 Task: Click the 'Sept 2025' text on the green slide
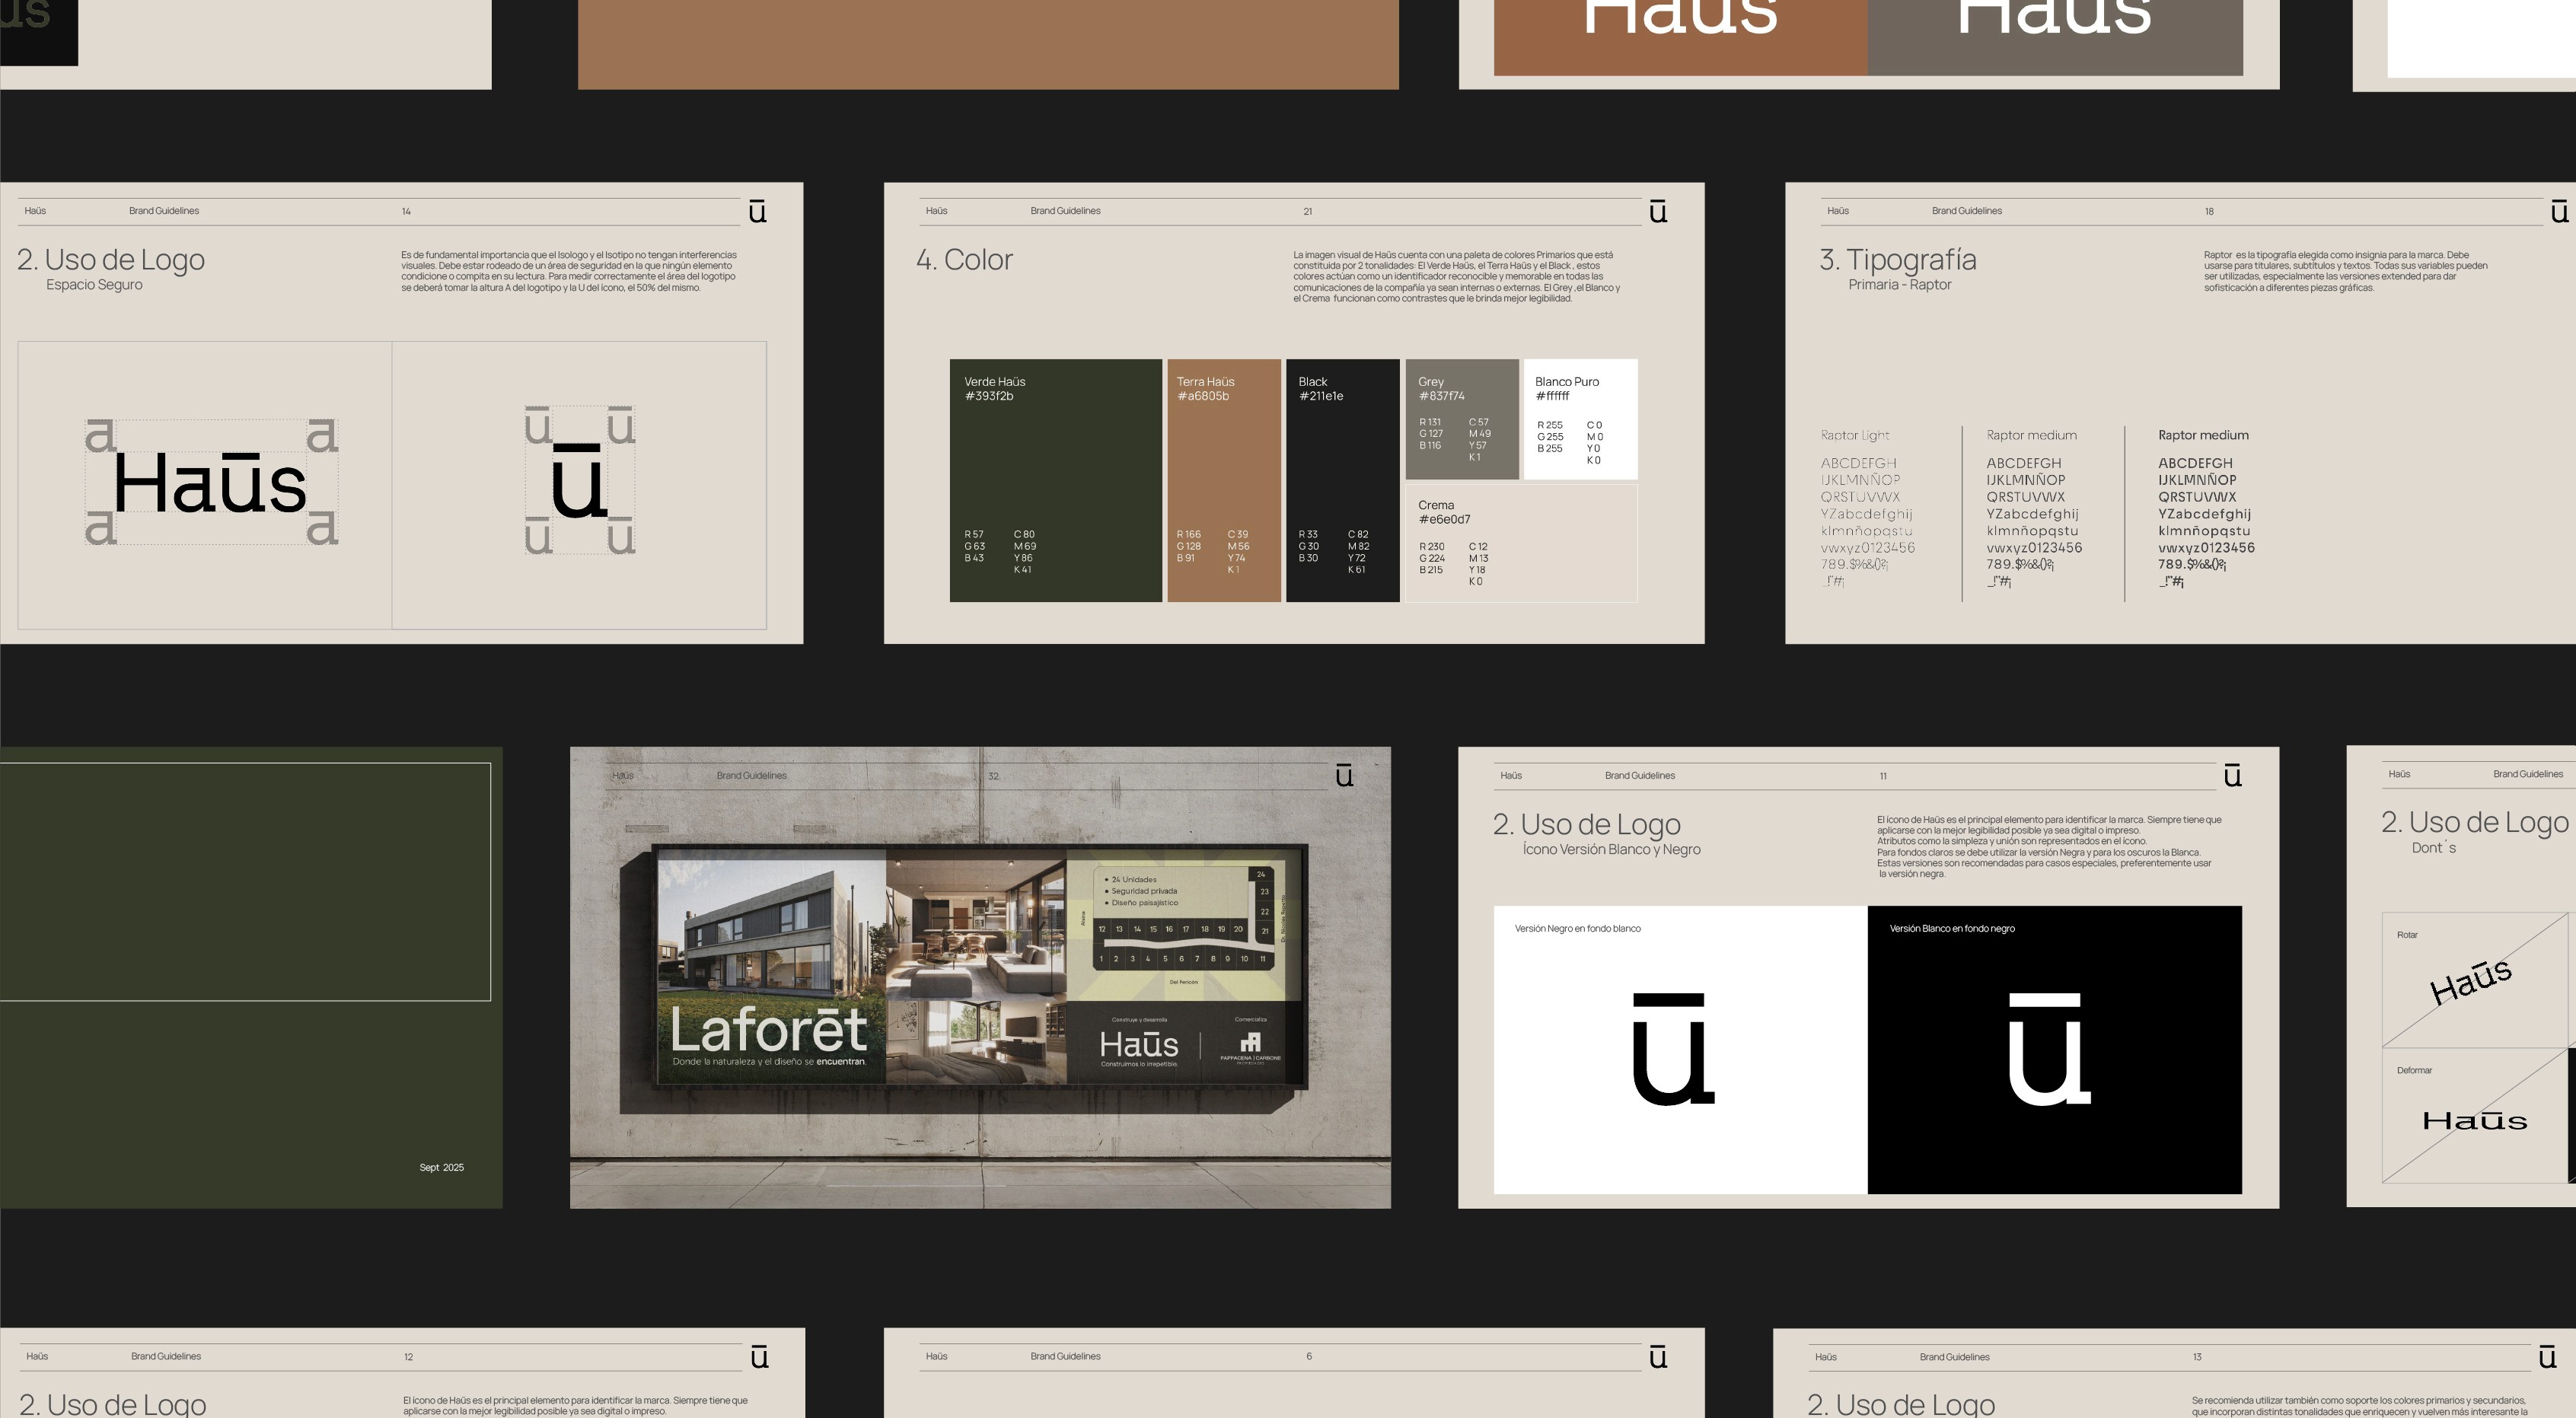click(x=441, y=1167)
